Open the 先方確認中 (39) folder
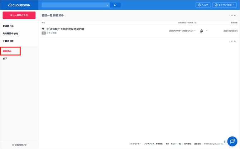 (x=10, y=34)
